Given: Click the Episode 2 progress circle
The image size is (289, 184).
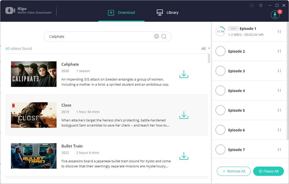Looking at the screenshot, I should pyautogui.click(x=220, y=51).
